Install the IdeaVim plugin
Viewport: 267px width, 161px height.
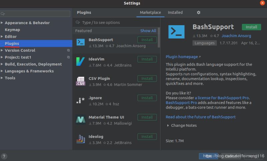click(147, 59)
